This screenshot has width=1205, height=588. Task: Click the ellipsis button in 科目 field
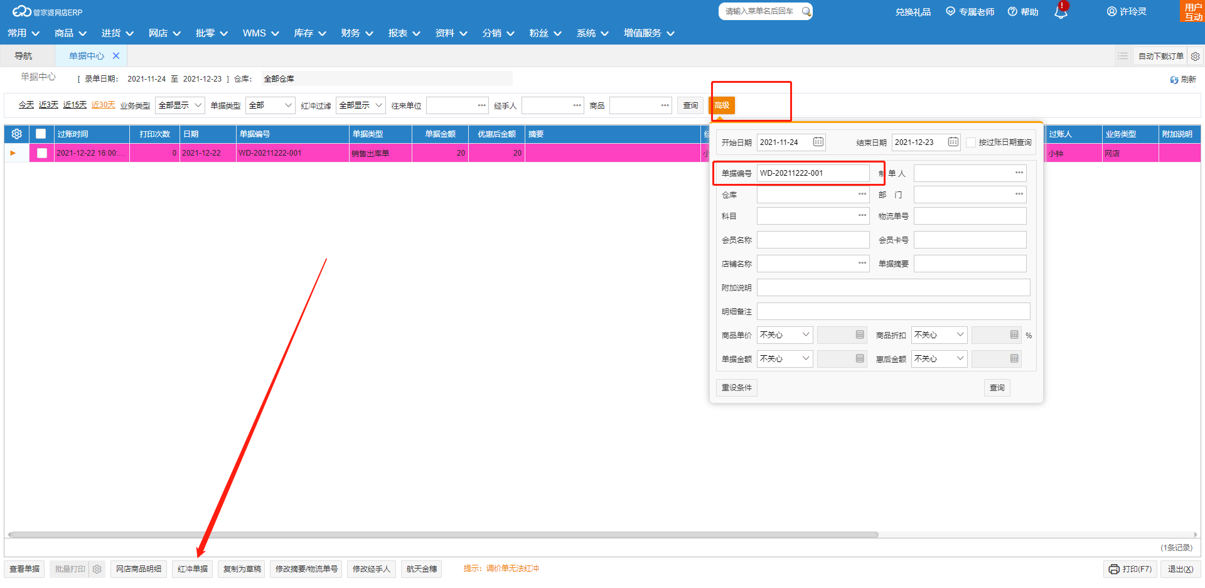click(862, 216)
